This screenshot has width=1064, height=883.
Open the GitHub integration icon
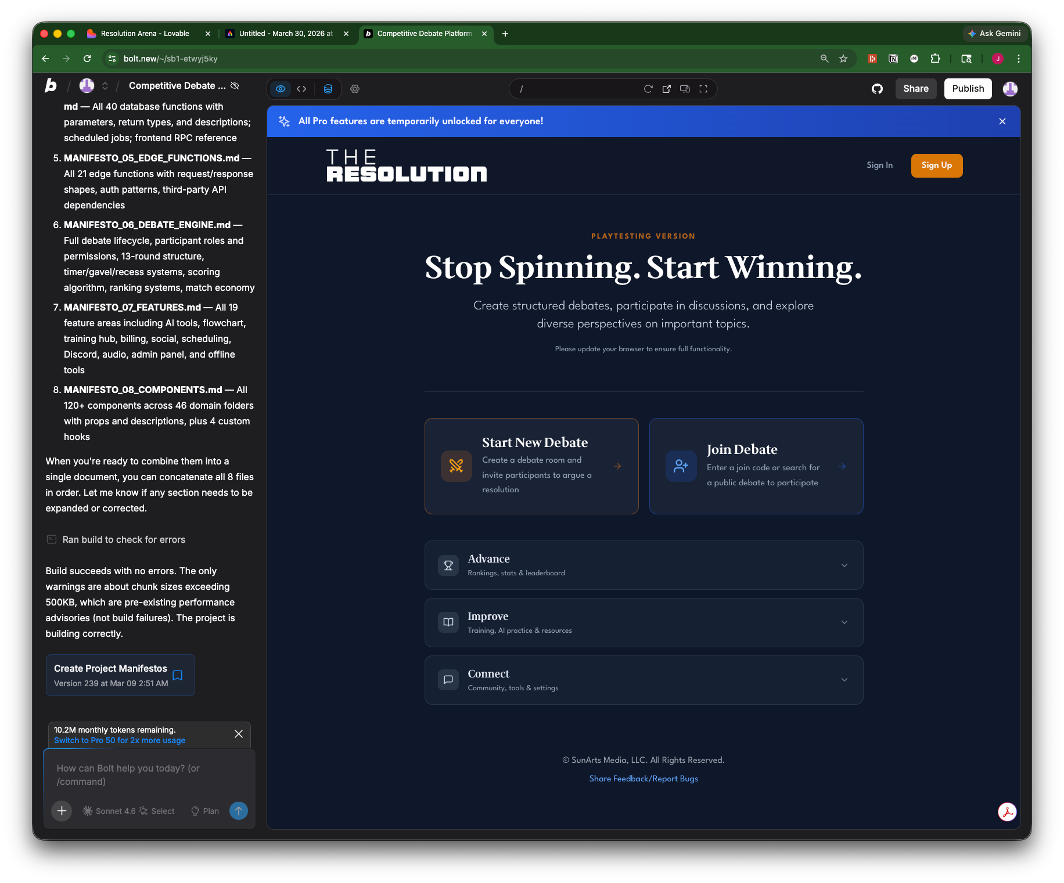(877, 89)
